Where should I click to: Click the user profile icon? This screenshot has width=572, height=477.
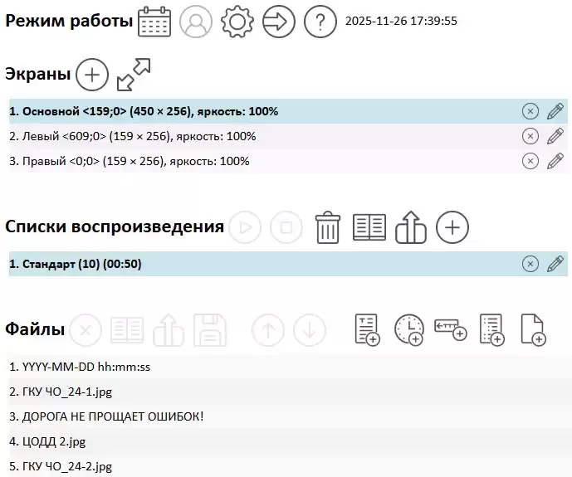196,22
